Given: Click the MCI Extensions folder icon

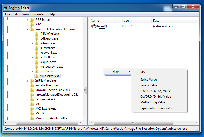Looking at the screenshot, I should tap(32, 109).
